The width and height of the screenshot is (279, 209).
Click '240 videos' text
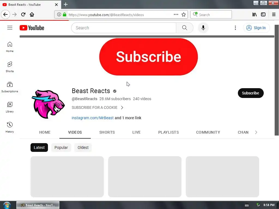coord(142,99)
